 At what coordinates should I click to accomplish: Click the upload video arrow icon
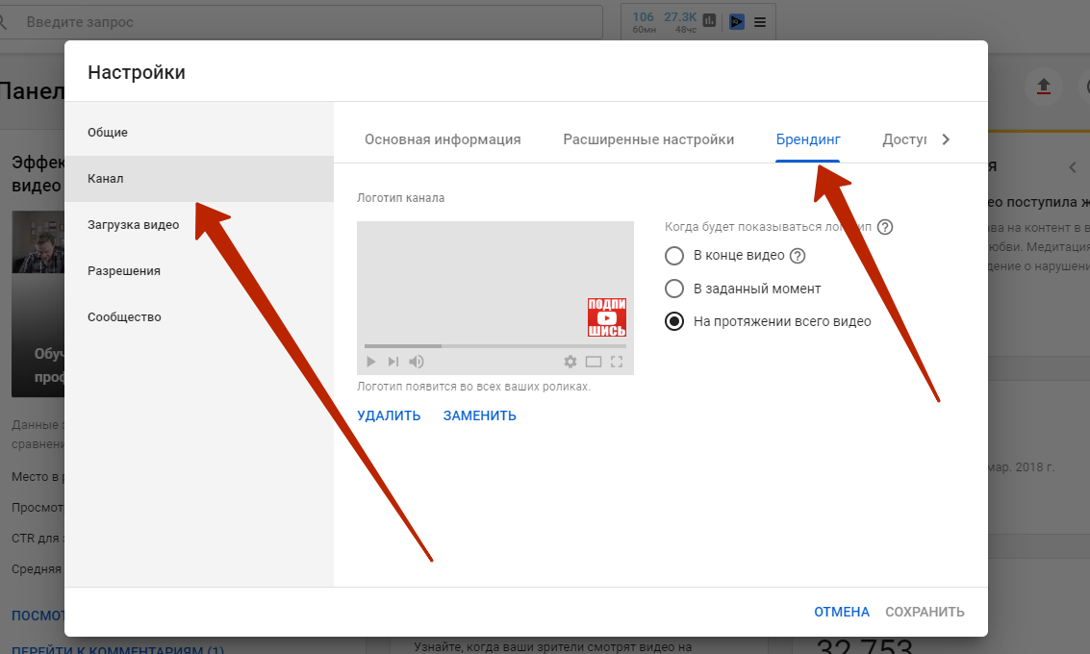[1044, 87]
